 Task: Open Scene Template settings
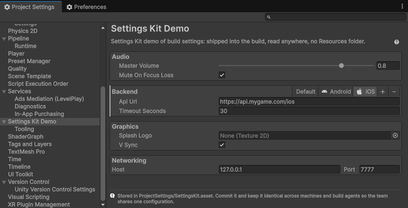click(x=29, y=76)
